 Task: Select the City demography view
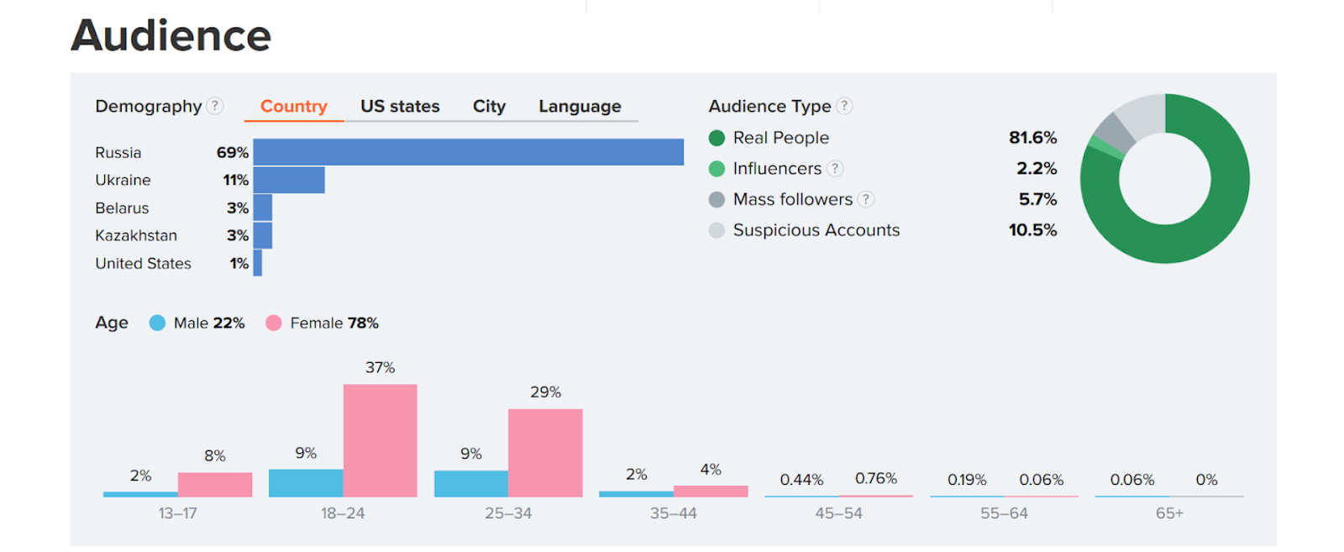[488, 106]
